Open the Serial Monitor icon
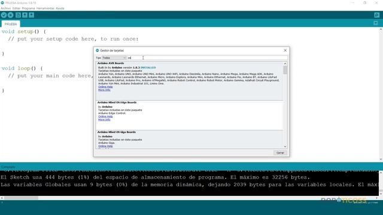This screenshot has width=383, height=215. [376, 15]
